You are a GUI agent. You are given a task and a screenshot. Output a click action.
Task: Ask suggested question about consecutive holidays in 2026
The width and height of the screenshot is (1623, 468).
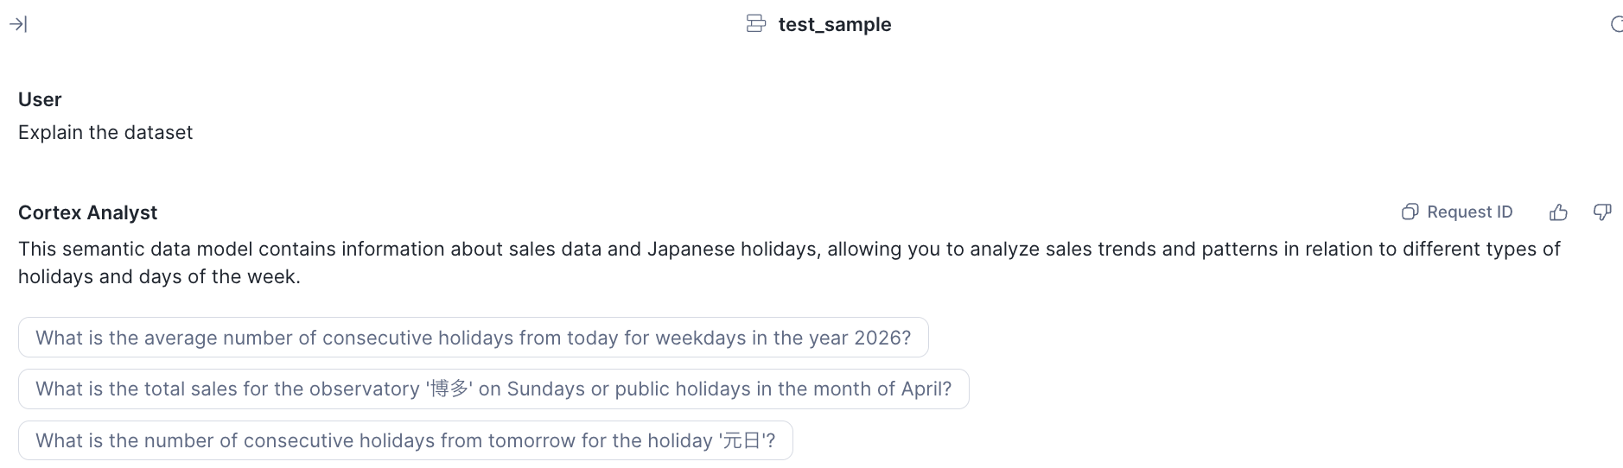[x=474, y=338]
